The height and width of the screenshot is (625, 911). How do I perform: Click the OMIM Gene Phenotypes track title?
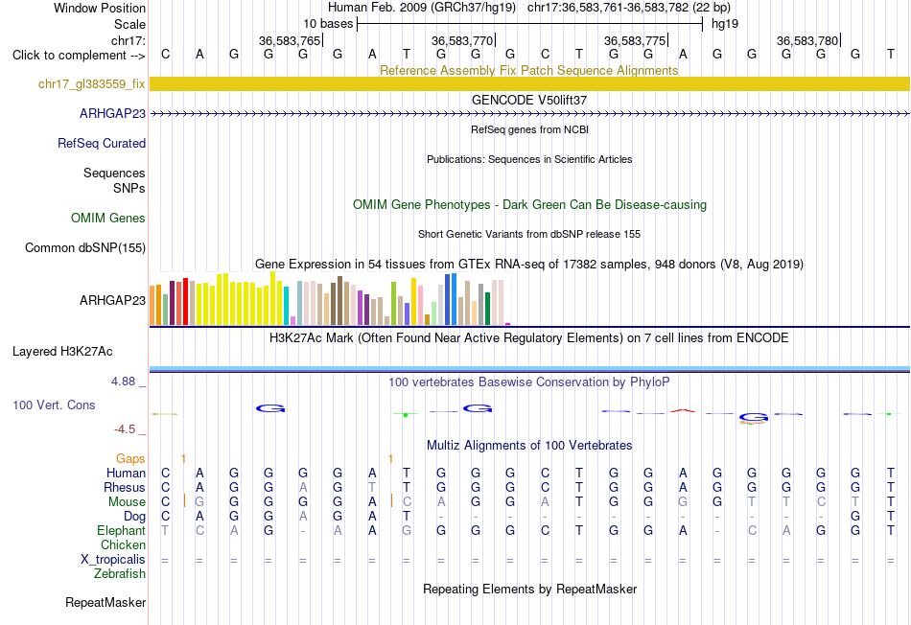tap(530, 204)
